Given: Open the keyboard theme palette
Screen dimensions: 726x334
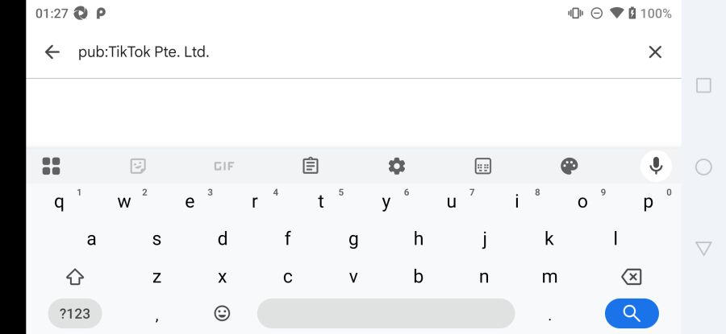Looking at the screenshot, I should click(570, 167).
